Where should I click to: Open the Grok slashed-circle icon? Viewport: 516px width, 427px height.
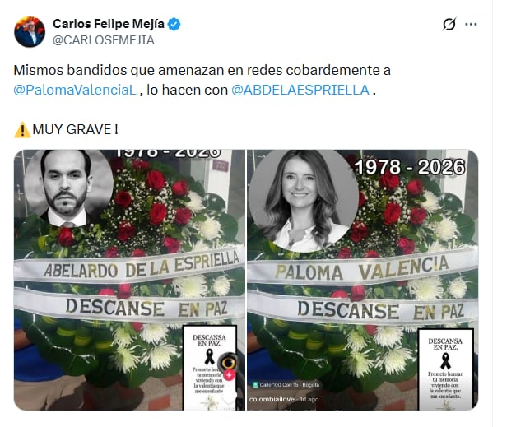(449, 24)
